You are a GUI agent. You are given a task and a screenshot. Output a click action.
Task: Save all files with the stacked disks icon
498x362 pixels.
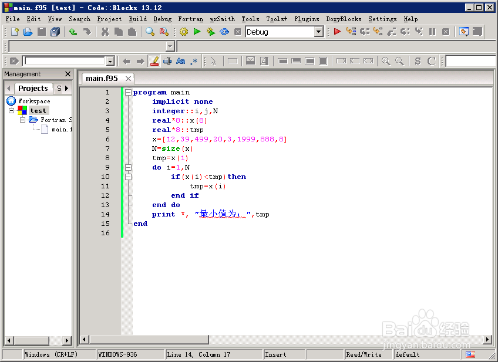point(55,32)
